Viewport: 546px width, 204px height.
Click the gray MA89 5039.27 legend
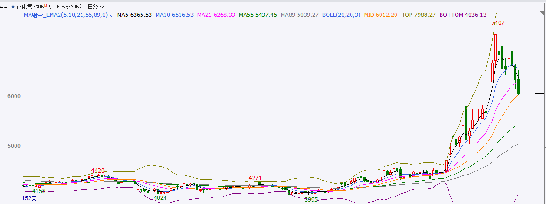pyautogui.click(x=299, y=15)
